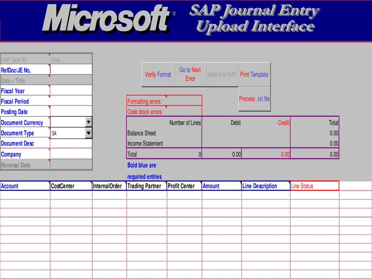The image size is (372, 279).
Task: Click the Trading Partner column header
Action: [147, 186]
